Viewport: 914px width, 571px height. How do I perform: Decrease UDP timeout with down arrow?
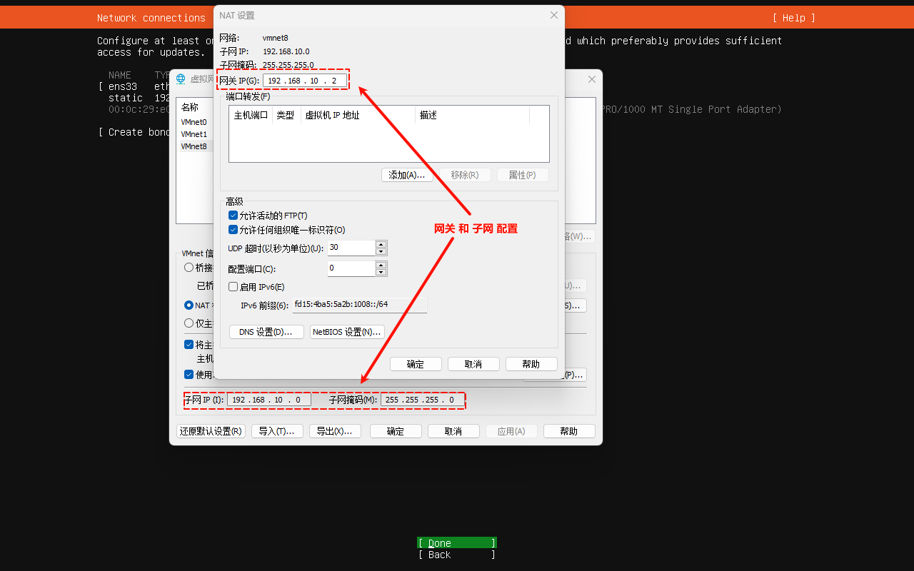point(381,252)
